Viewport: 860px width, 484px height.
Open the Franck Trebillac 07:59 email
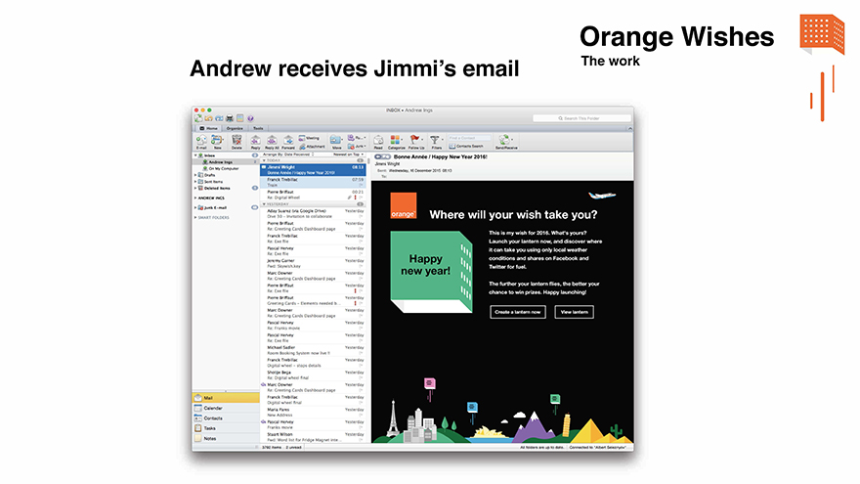click(x=313, y=182)
